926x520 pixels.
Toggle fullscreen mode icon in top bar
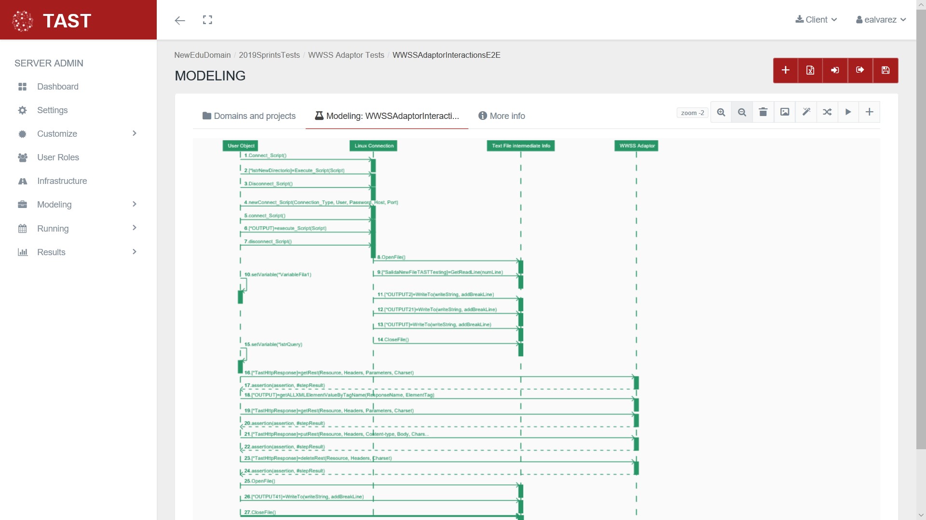(207, 20)
